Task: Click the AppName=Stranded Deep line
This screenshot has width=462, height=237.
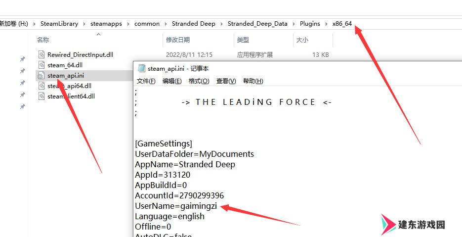Action: coord(185,164)
